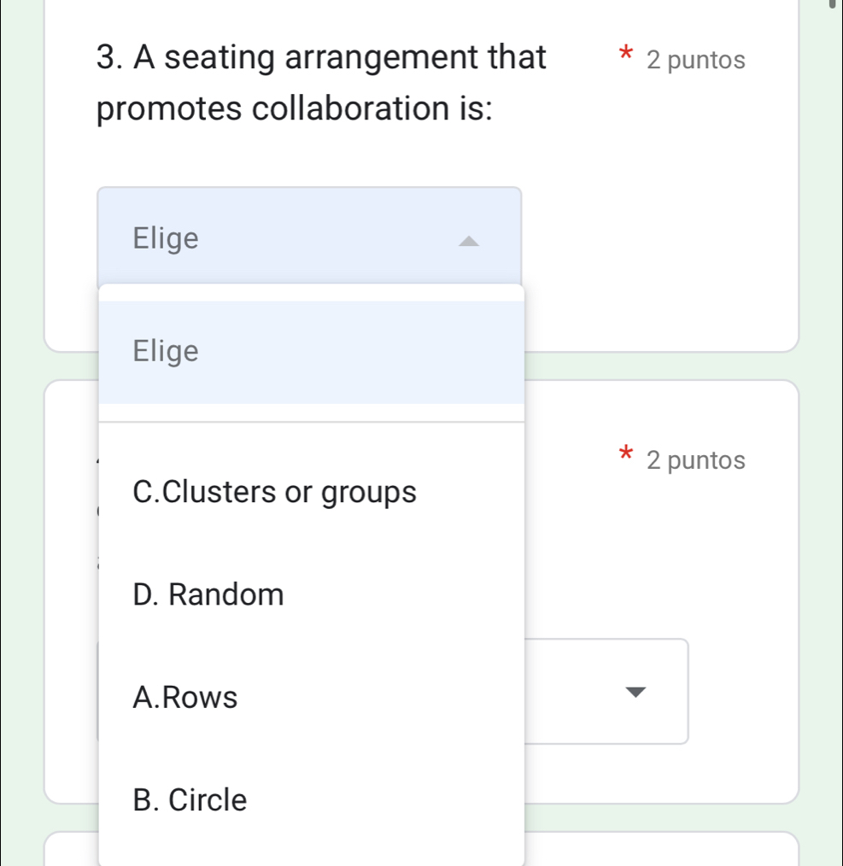Click the upward triangle icon on the Elige selector
This screenshot has height=866, width=843.
(468, 242)
